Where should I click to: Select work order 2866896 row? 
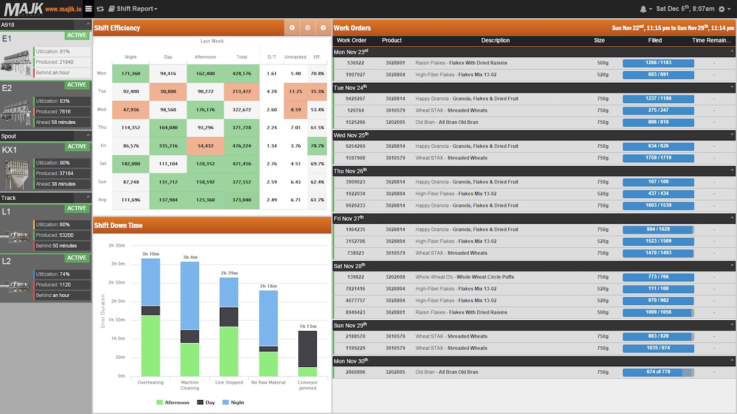point(534,372)
